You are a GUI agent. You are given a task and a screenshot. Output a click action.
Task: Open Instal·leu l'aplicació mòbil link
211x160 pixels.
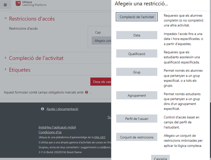pos(57,127)
